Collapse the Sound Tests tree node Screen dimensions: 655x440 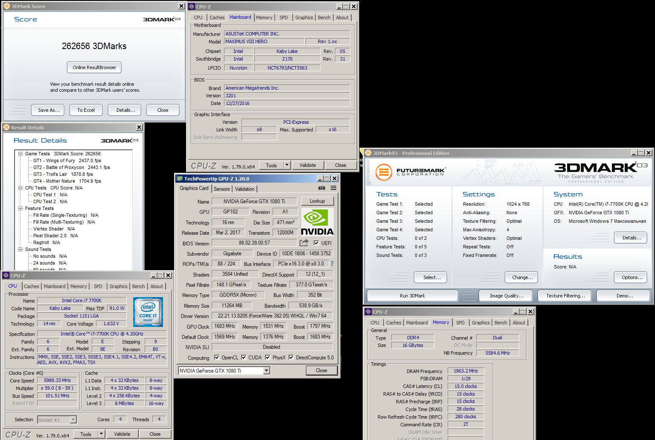[x=20, y=249]
